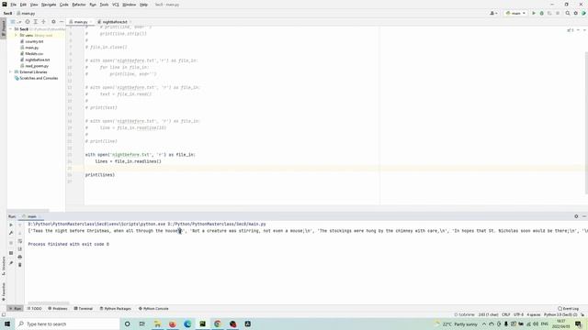Expand External Libraries node
Screen dimensions: 588x330
coord(11,71)
